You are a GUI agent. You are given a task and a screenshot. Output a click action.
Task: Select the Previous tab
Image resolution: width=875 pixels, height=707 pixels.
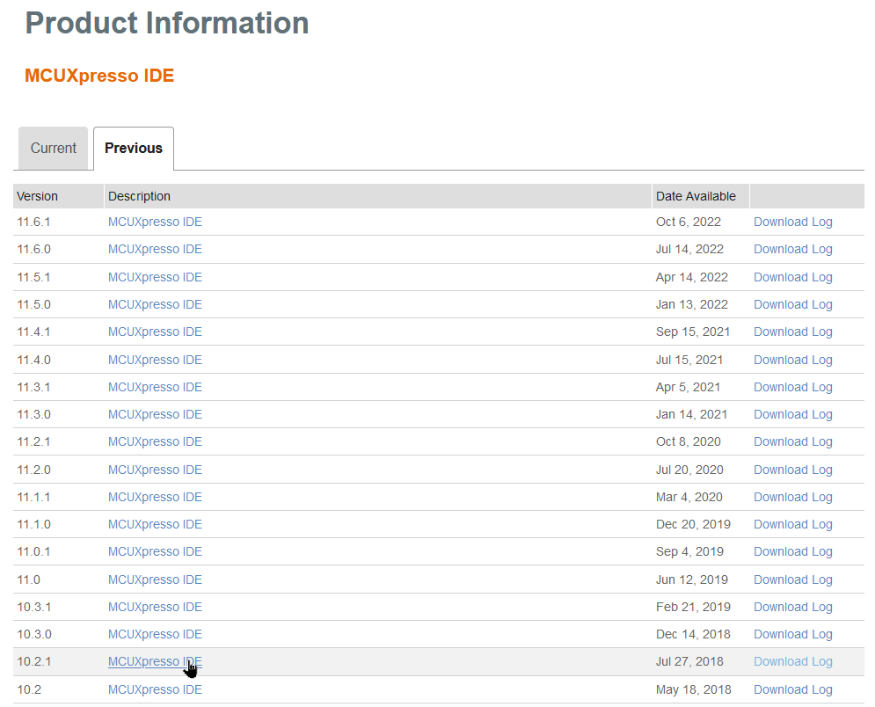point(133,148)
